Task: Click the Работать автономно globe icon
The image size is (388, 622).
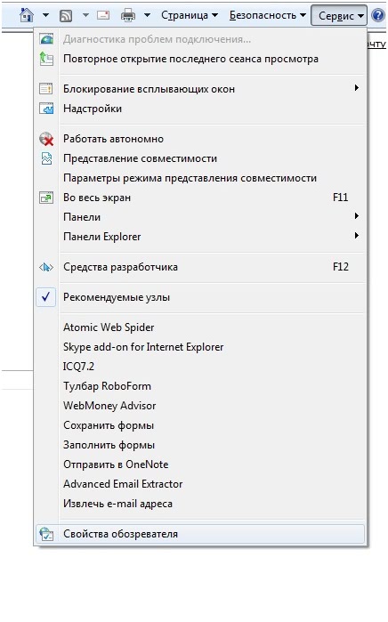Action: click(46, 139)
